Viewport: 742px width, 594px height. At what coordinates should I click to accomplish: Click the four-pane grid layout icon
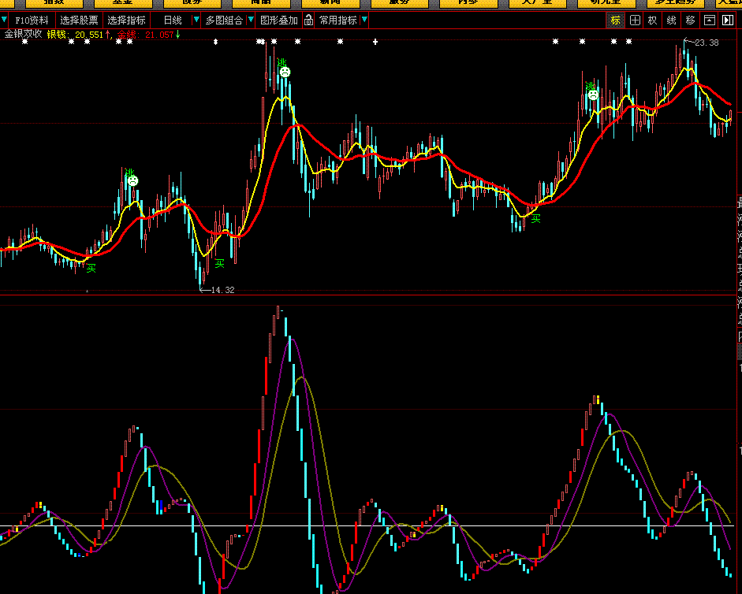tap(635, 20)
